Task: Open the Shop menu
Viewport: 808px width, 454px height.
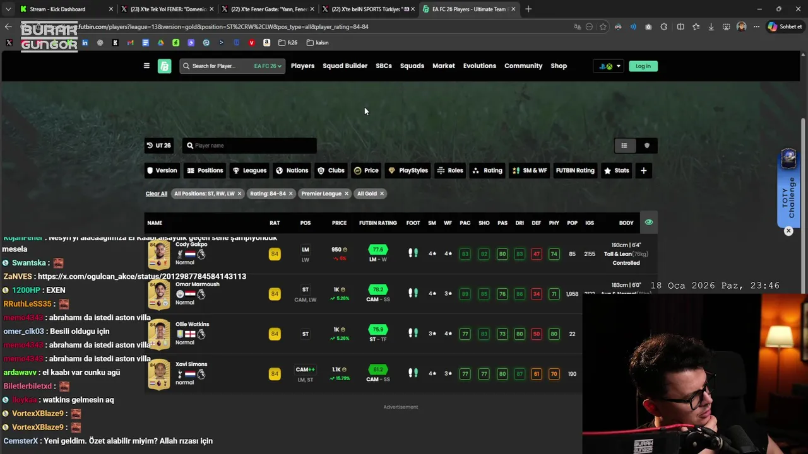Action: click(559, 66)
